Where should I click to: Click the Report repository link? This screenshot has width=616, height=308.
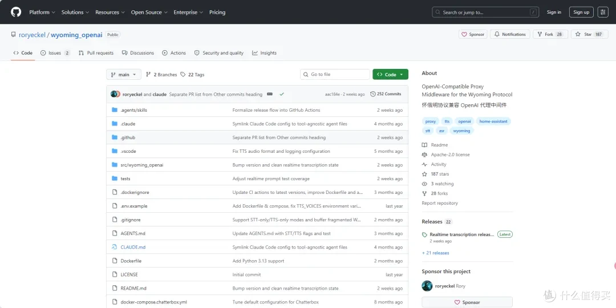[440, 203]
